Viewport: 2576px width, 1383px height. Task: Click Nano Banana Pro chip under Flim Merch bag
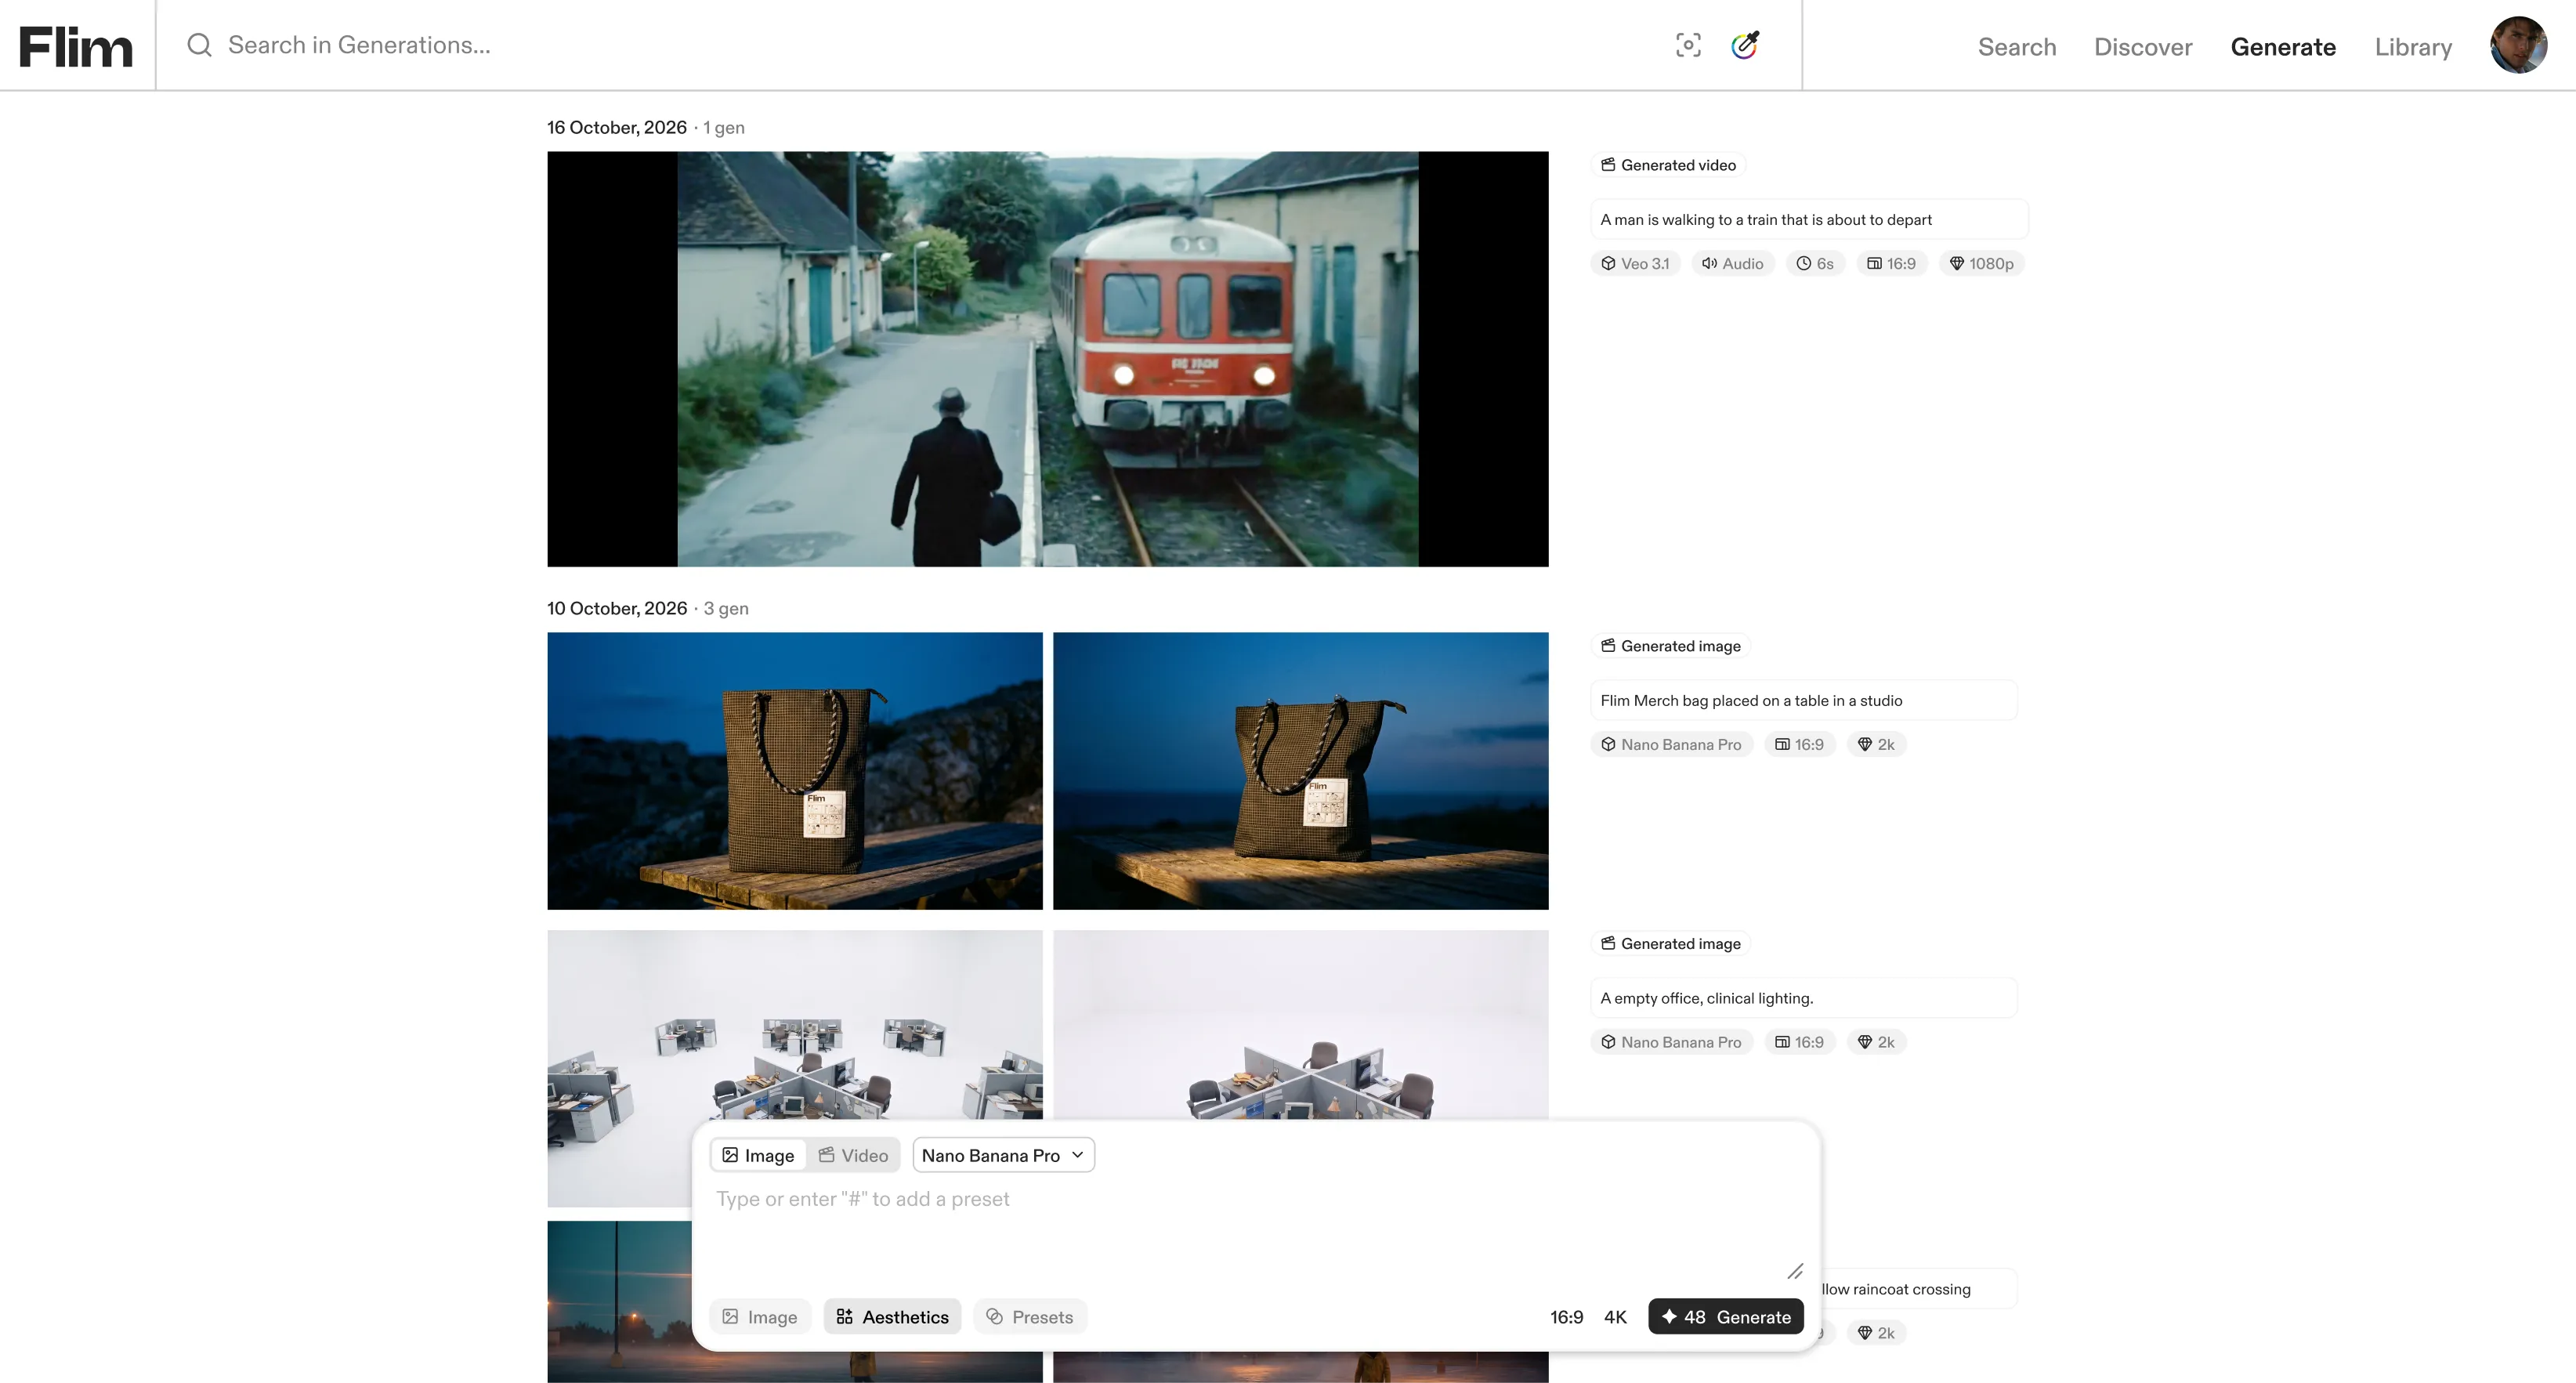[x=1671, y=745]
